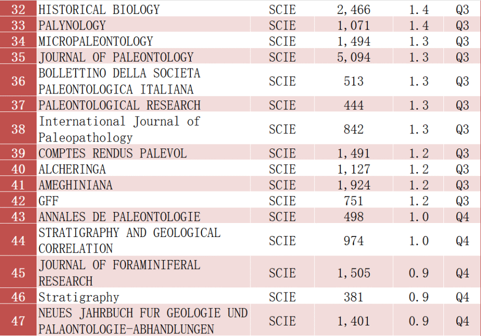The height and width of the screenshot is (336, 481).
Task: Click International Journal of Paleopathology cell
Action: (x=119, y=129)
